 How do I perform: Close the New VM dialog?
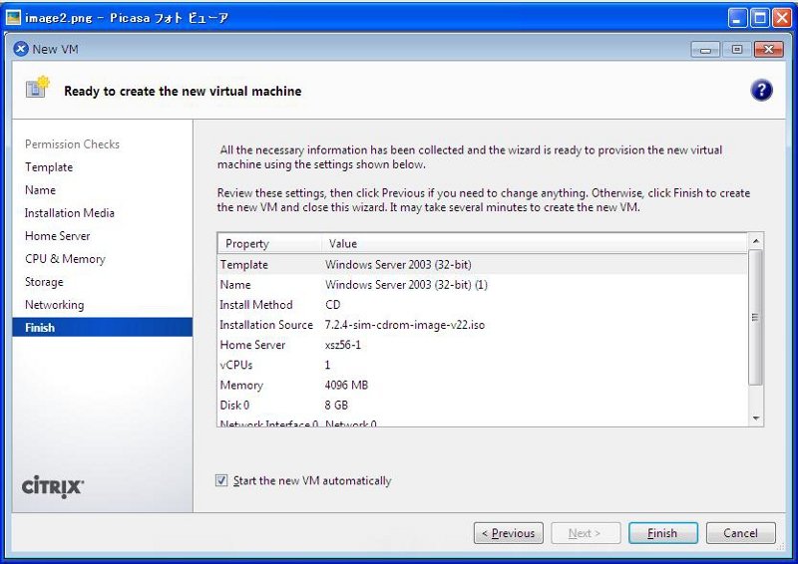click(x=769, y=50)
